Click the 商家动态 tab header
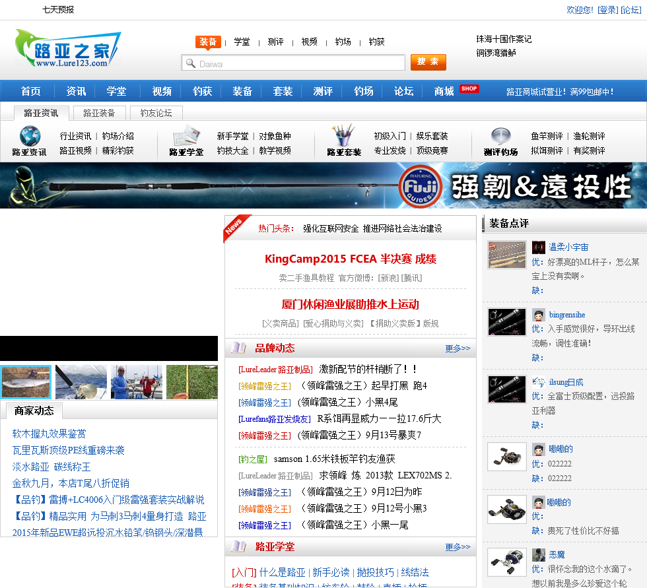Screen dimensions: 647x588 pyautogui.click(x=34, y=410)
